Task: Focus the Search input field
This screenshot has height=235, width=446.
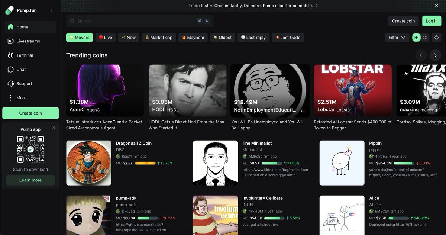Action: (140, 21)
